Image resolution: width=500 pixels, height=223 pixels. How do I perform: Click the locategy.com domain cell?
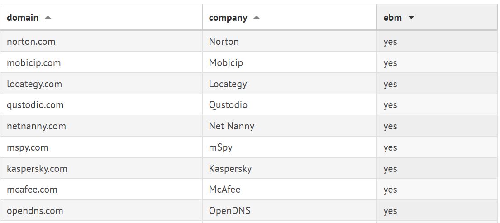pos(34,84)
